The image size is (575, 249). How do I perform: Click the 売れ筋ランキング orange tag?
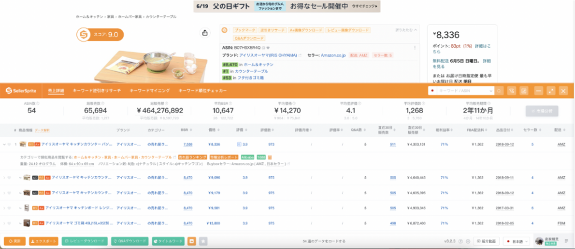(x=192, y=157)
